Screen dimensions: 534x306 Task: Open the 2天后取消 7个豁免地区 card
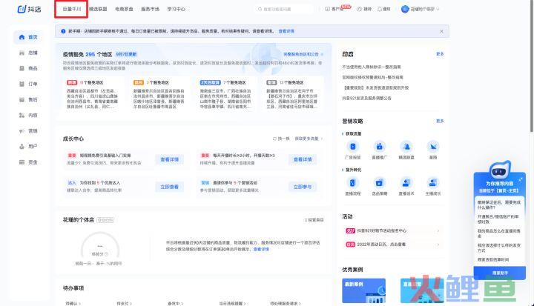pos(226,95)
